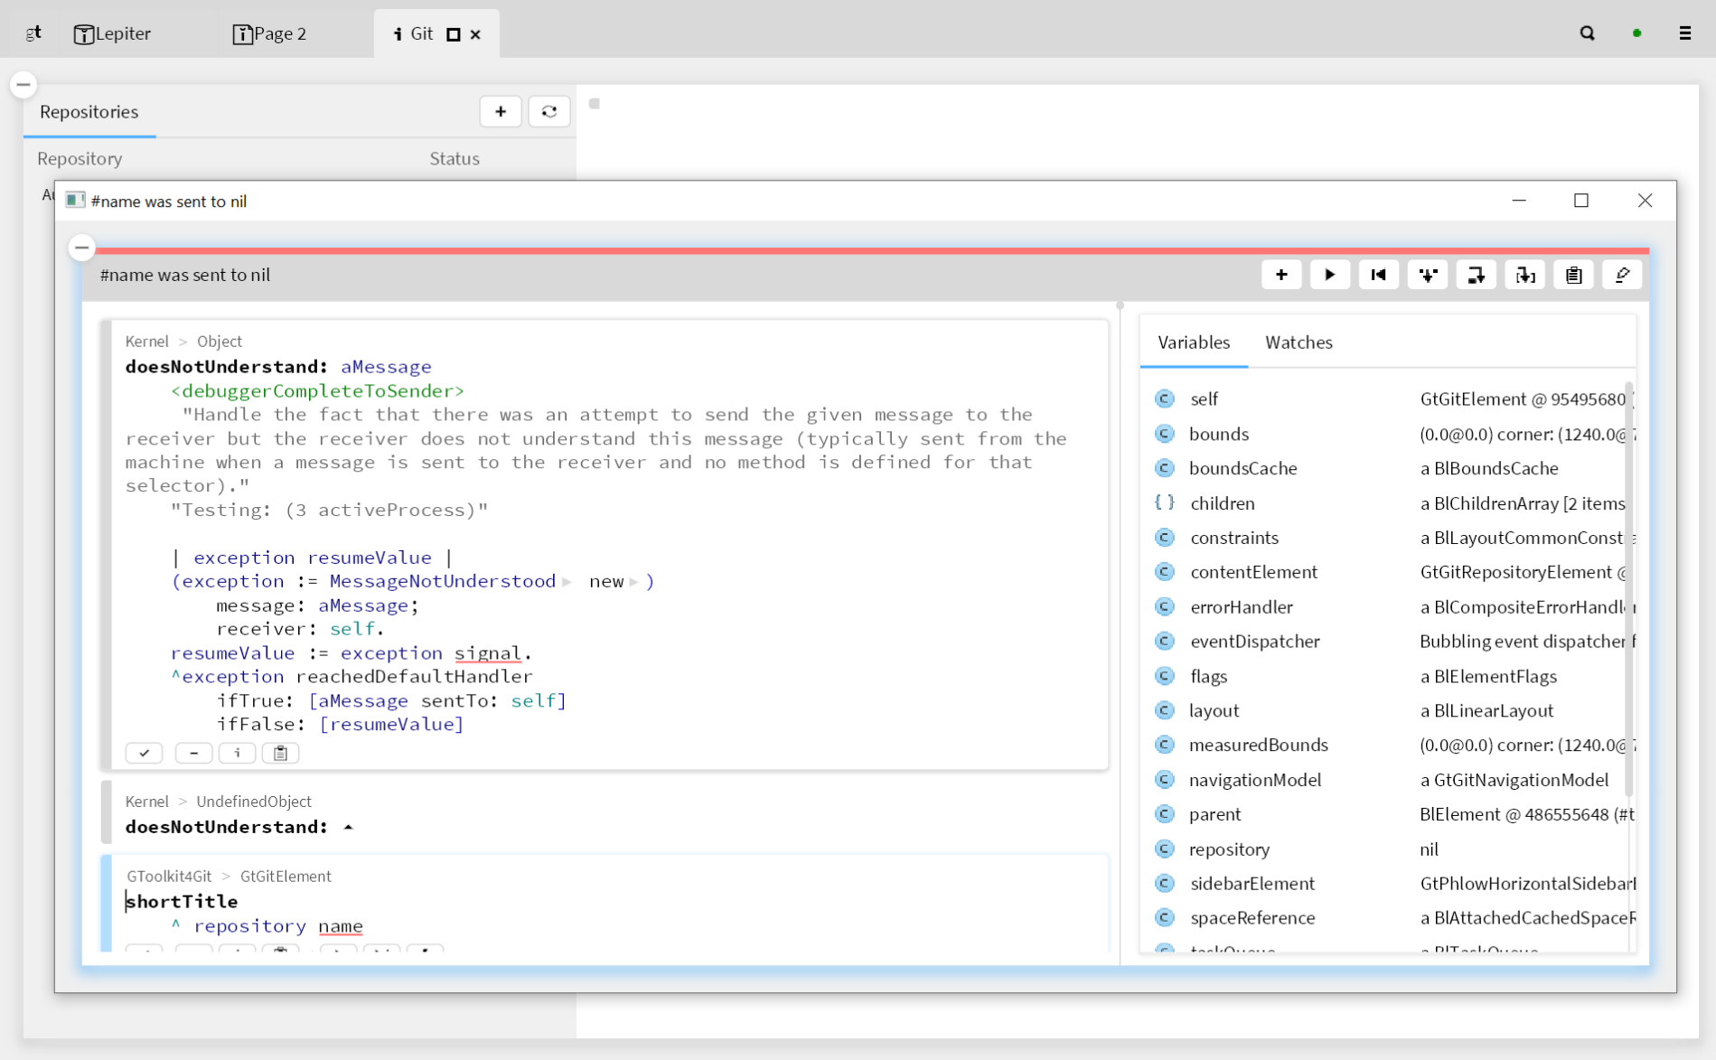Collapse the debugger pane with minus icon

[x=81, y=248]
